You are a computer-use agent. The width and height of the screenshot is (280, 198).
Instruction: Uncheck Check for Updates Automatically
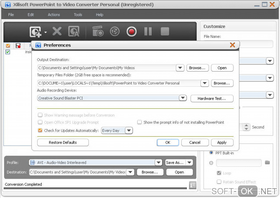coord(40,130)
